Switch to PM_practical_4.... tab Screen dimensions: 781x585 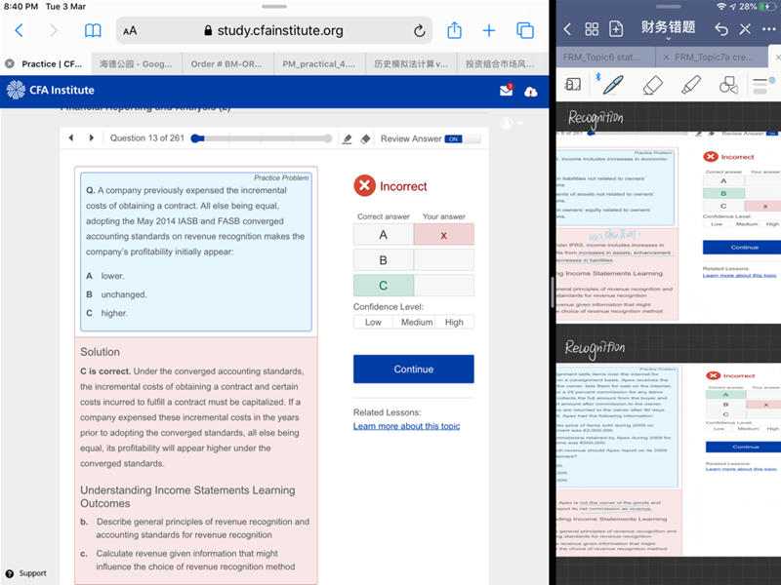[x=319, y=63]
